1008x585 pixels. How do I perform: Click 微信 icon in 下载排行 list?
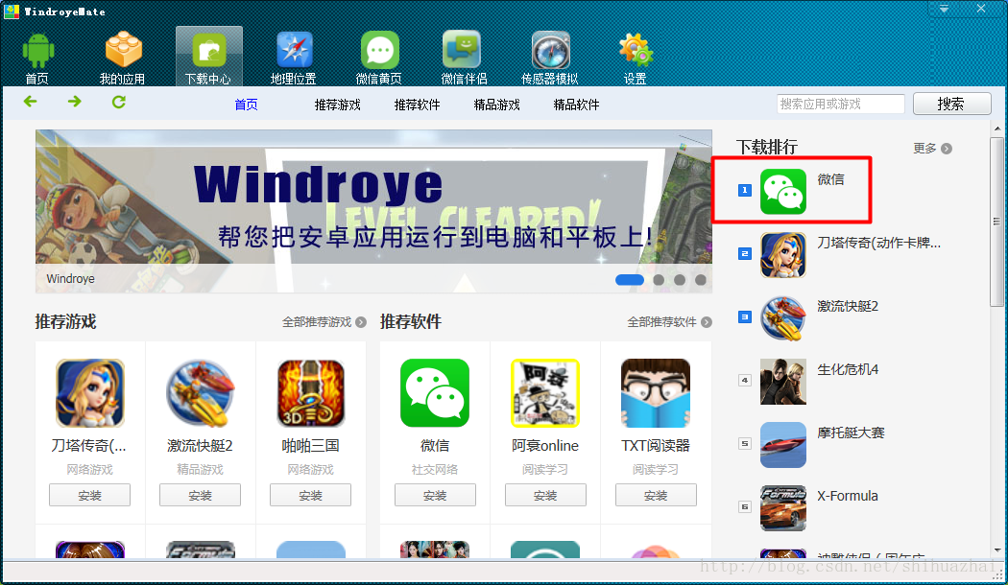coord(783,192)
